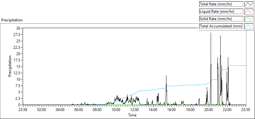Click the Precipitation graph caption above the plot
This screenshot has width=255, height=119.
[x=12, y=20]
